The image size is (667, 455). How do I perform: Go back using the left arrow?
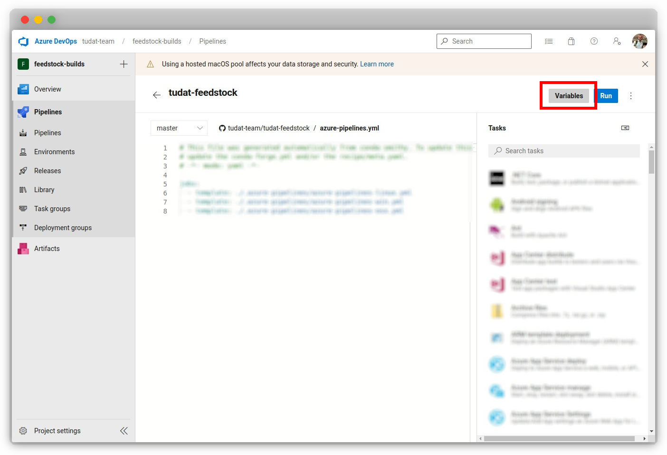click(157, 95)
